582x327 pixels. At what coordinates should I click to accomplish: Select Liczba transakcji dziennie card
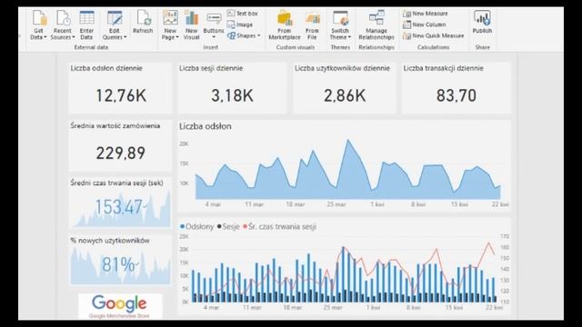click(457, 88)
